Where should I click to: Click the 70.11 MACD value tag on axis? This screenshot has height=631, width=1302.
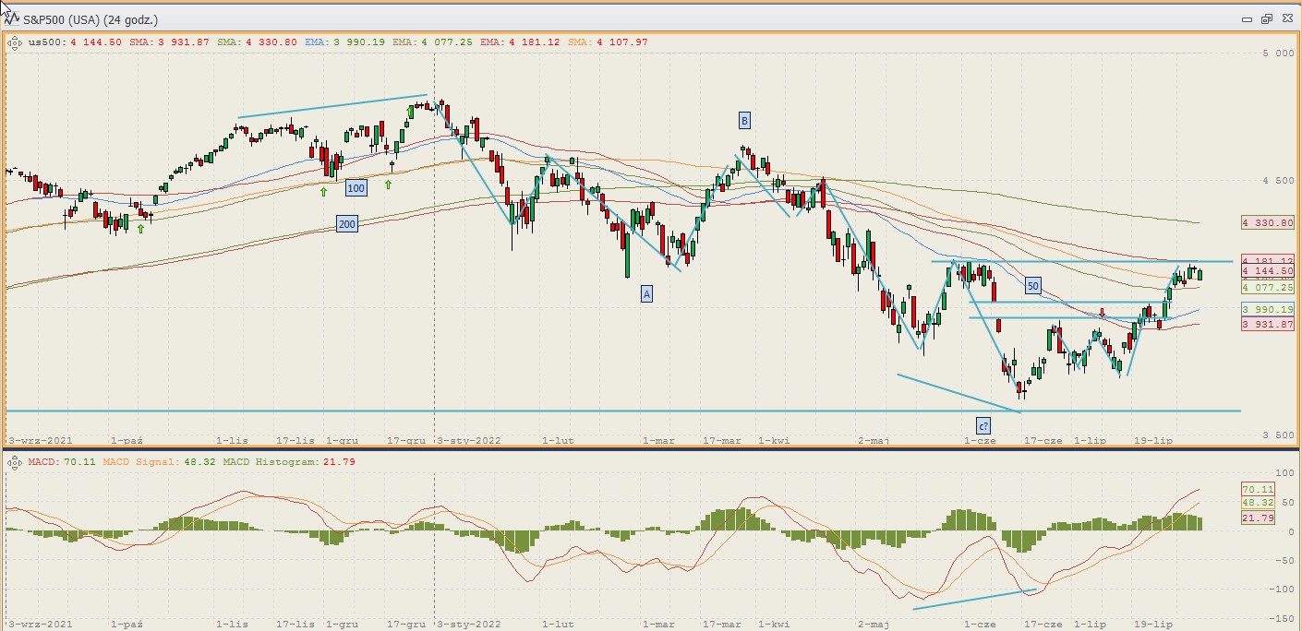coord(1258,489)
